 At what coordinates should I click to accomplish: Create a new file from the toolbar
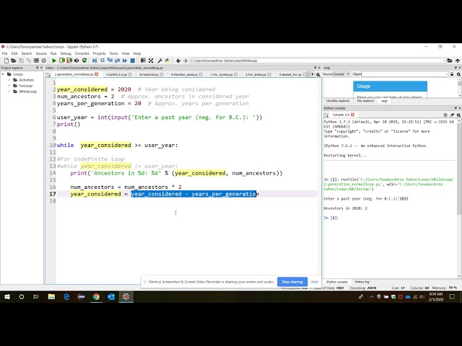6,61
